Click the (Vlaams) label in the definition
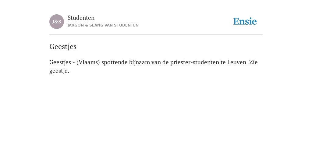This screenshot has width=312, height=156. point(88,62)
